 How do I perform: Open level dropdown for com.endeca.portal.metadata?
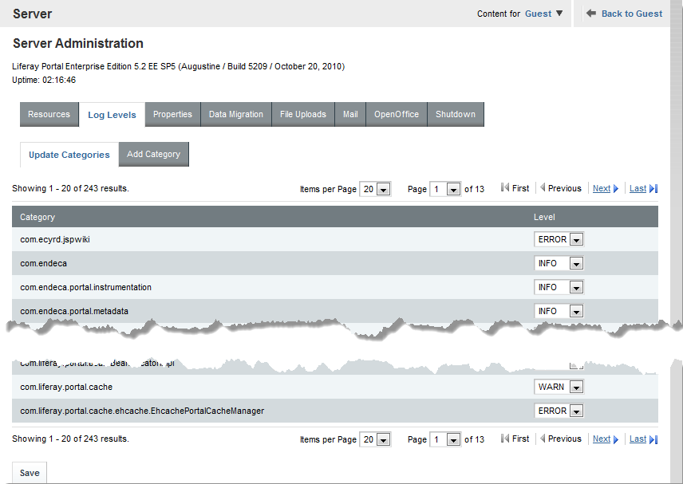[x=559, y=311]
